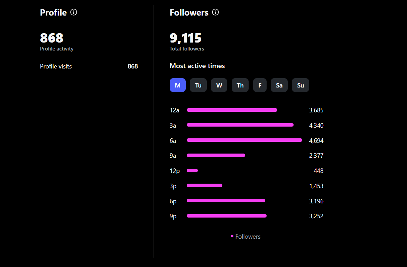Click the info icon next to Followers

(215, 12)
